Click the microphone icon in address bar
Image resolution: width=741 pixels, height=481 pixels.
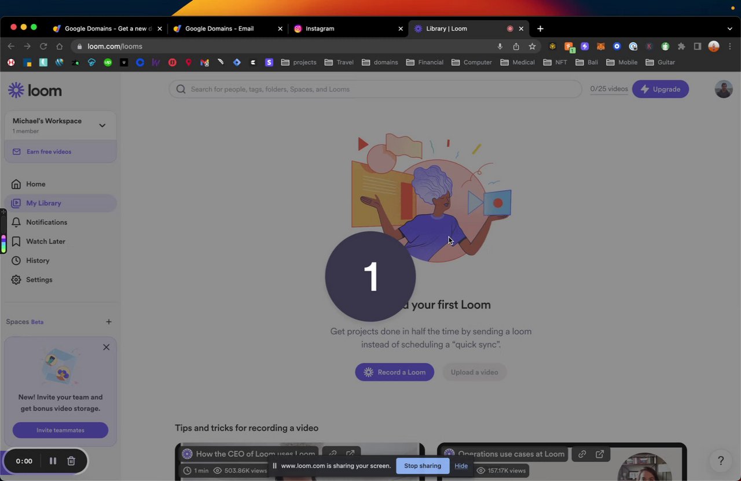click(x=500, y=46)
